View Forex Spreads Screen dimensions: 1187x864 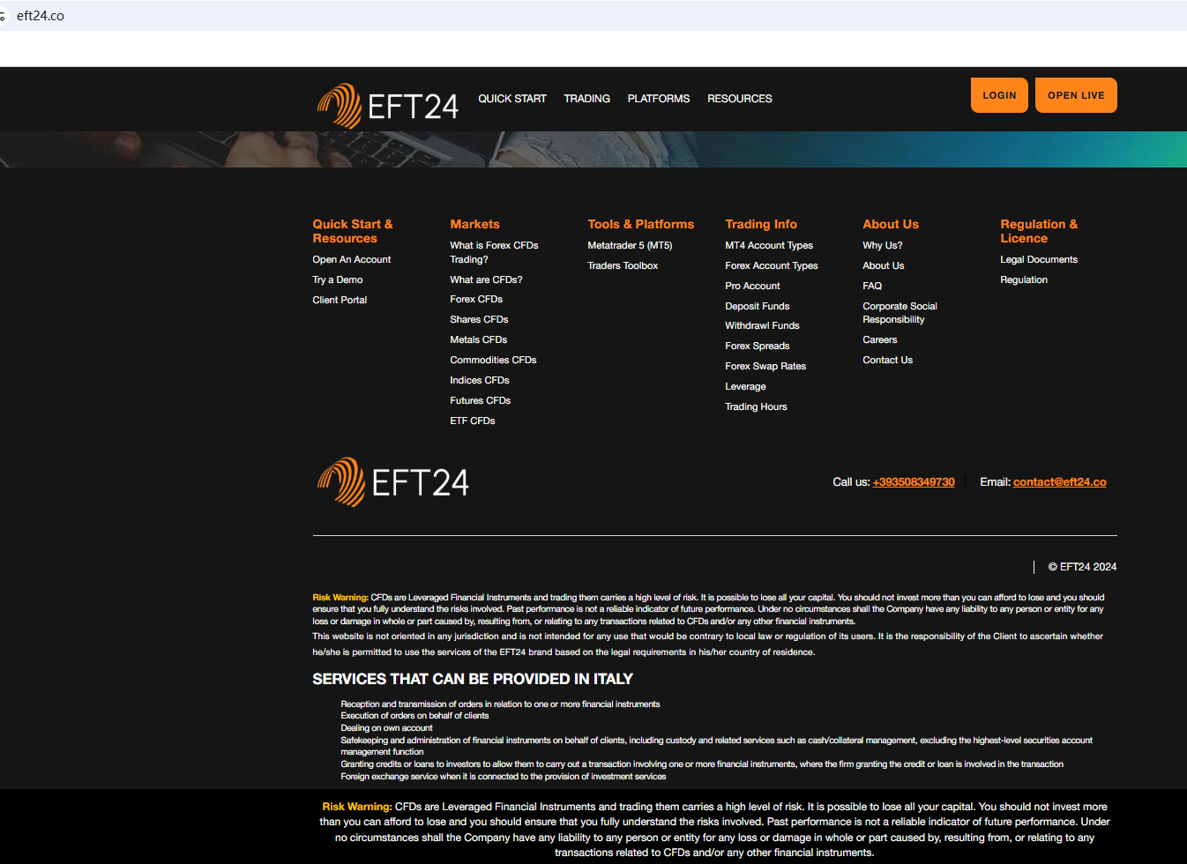[758, 346]
